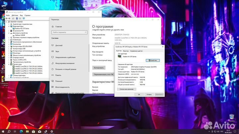Expand the Сетевые адаптеры tree node

pos(9,75)
